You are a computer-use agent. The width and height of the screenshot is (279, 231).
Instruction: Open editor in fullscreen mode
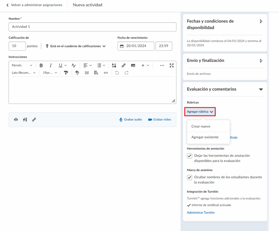pos(171,65)
